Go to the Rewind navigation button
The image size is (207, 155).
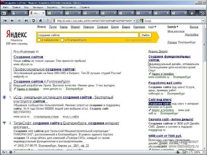coord(5,21)
